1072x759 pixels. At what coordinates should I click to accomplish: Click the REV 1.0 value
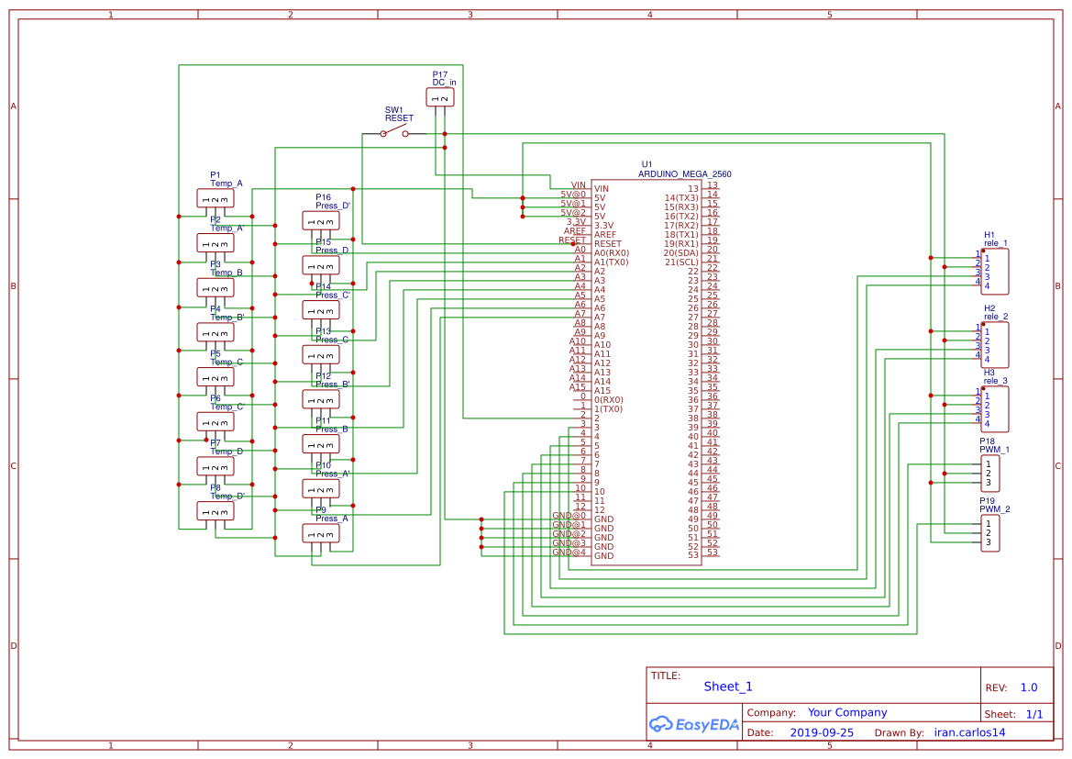(x=1028, y=686)
